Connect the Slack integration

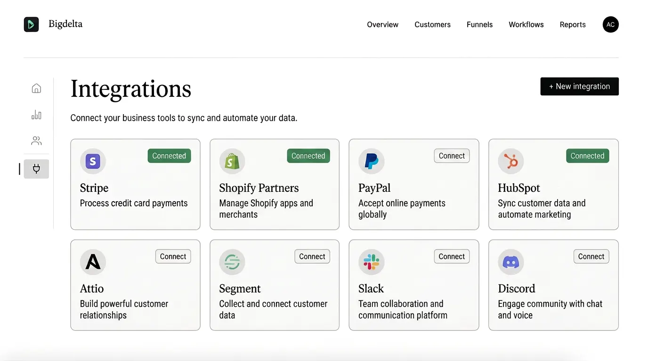coord(452,257)
